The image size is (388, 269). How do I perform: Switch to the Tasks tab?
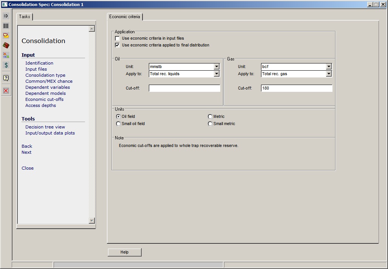25,17
